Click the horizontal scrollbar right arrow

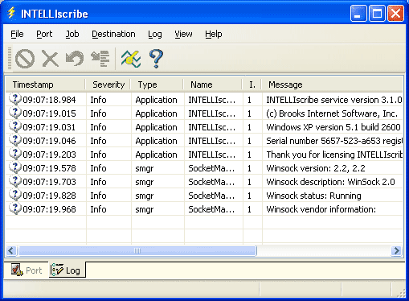coord(396,251)
